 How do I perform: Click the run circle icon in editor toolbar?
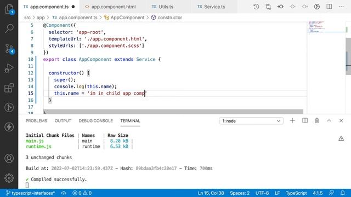pyautogui.click(x=317, y=7)
